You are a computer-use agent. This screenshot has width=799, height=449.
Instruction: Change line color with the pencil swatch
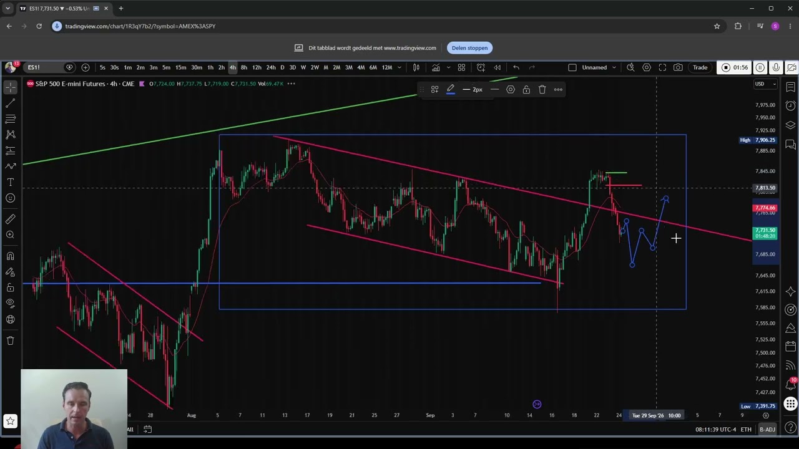pos(450,89)
